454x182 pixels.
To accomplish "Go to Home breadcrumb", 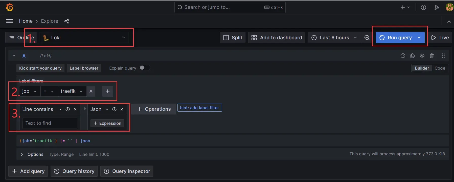I will pyautogui.click(x=26, y=21).
